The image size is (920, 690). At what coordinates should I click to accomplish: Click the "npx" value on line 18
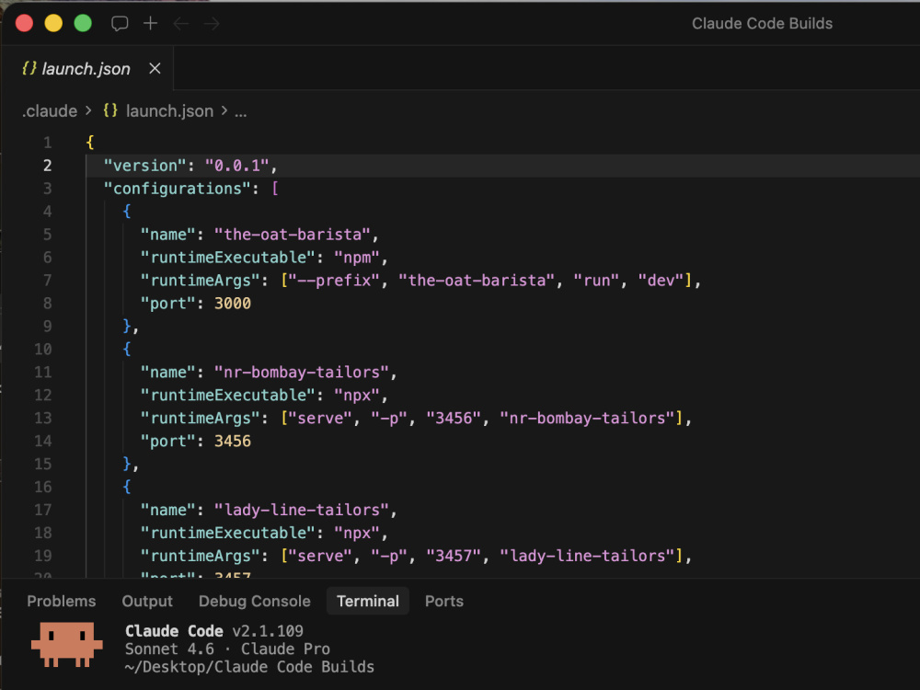tap(357, 533)
